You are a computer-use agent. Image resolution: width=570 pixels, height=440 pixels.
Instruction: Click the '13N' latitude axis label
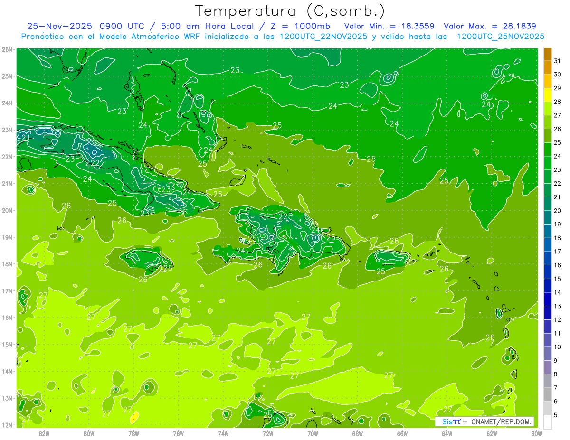tap(8, 398)
